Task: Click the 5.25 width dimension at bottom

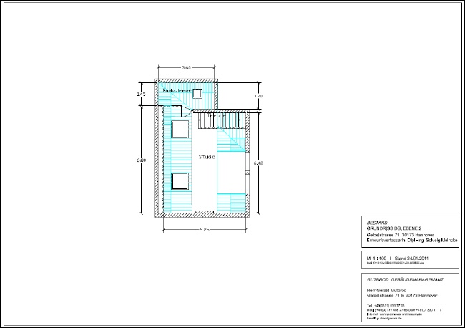Action: tap(204, 229)
